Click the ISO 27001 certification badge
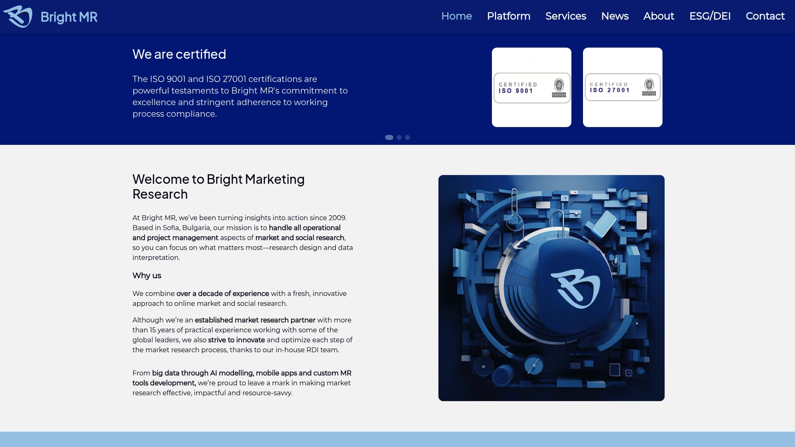This screenshot has height=447, width=795. coord(623,87)
